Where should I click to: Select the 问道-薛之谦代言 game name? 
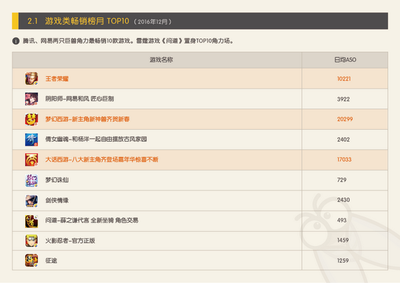pos(92,220)
